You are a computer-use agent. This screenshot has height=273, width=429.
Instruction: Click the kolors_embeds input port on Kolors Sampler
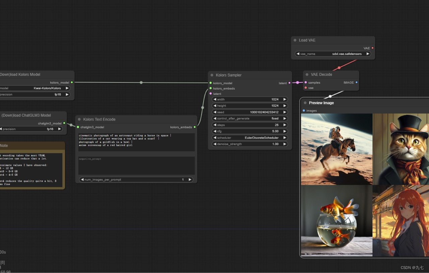(210, 88)
